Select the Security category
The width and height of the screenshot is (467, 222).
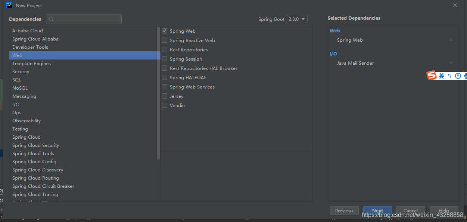tap(21, 71)
